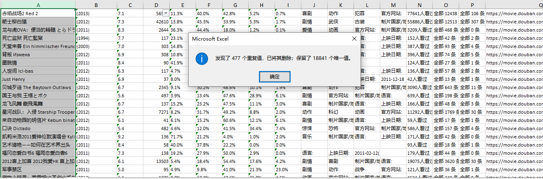This screenshot has width=543, height=179.
Task: Click the 口诀 Dictado cell
Action: 38,129
